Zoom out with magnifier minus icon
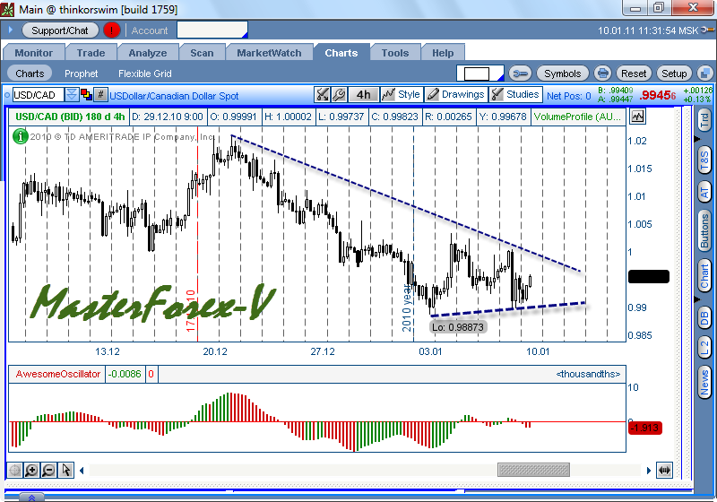The image size is (717, 502). 48,470
